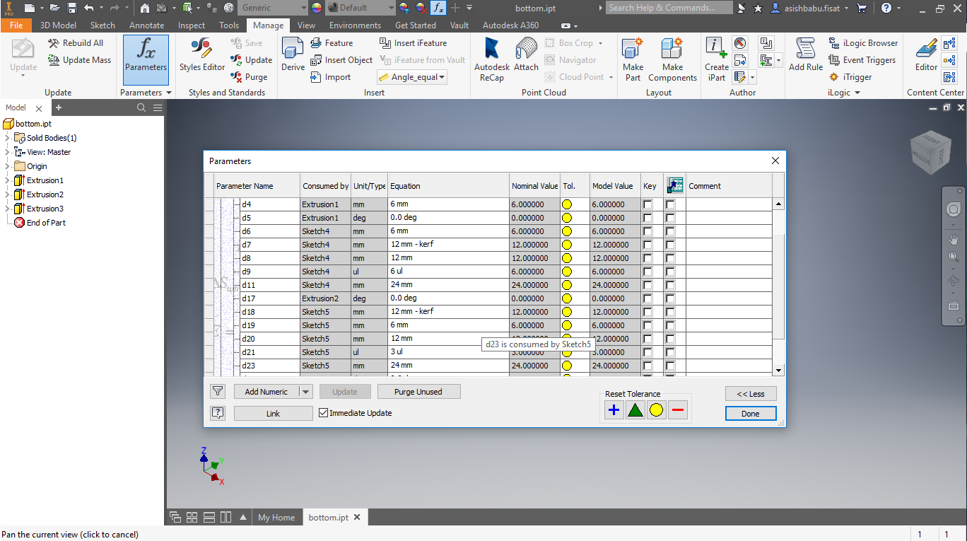Viewport: 967px width, 541px height.
Task: Click the Make Components tool
Action: (672, 60)
